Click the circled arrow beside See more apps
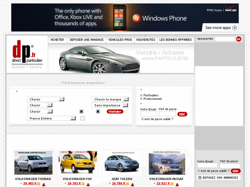Image resolution: width=250 pixels, height=187 pixels. (235, 28)
